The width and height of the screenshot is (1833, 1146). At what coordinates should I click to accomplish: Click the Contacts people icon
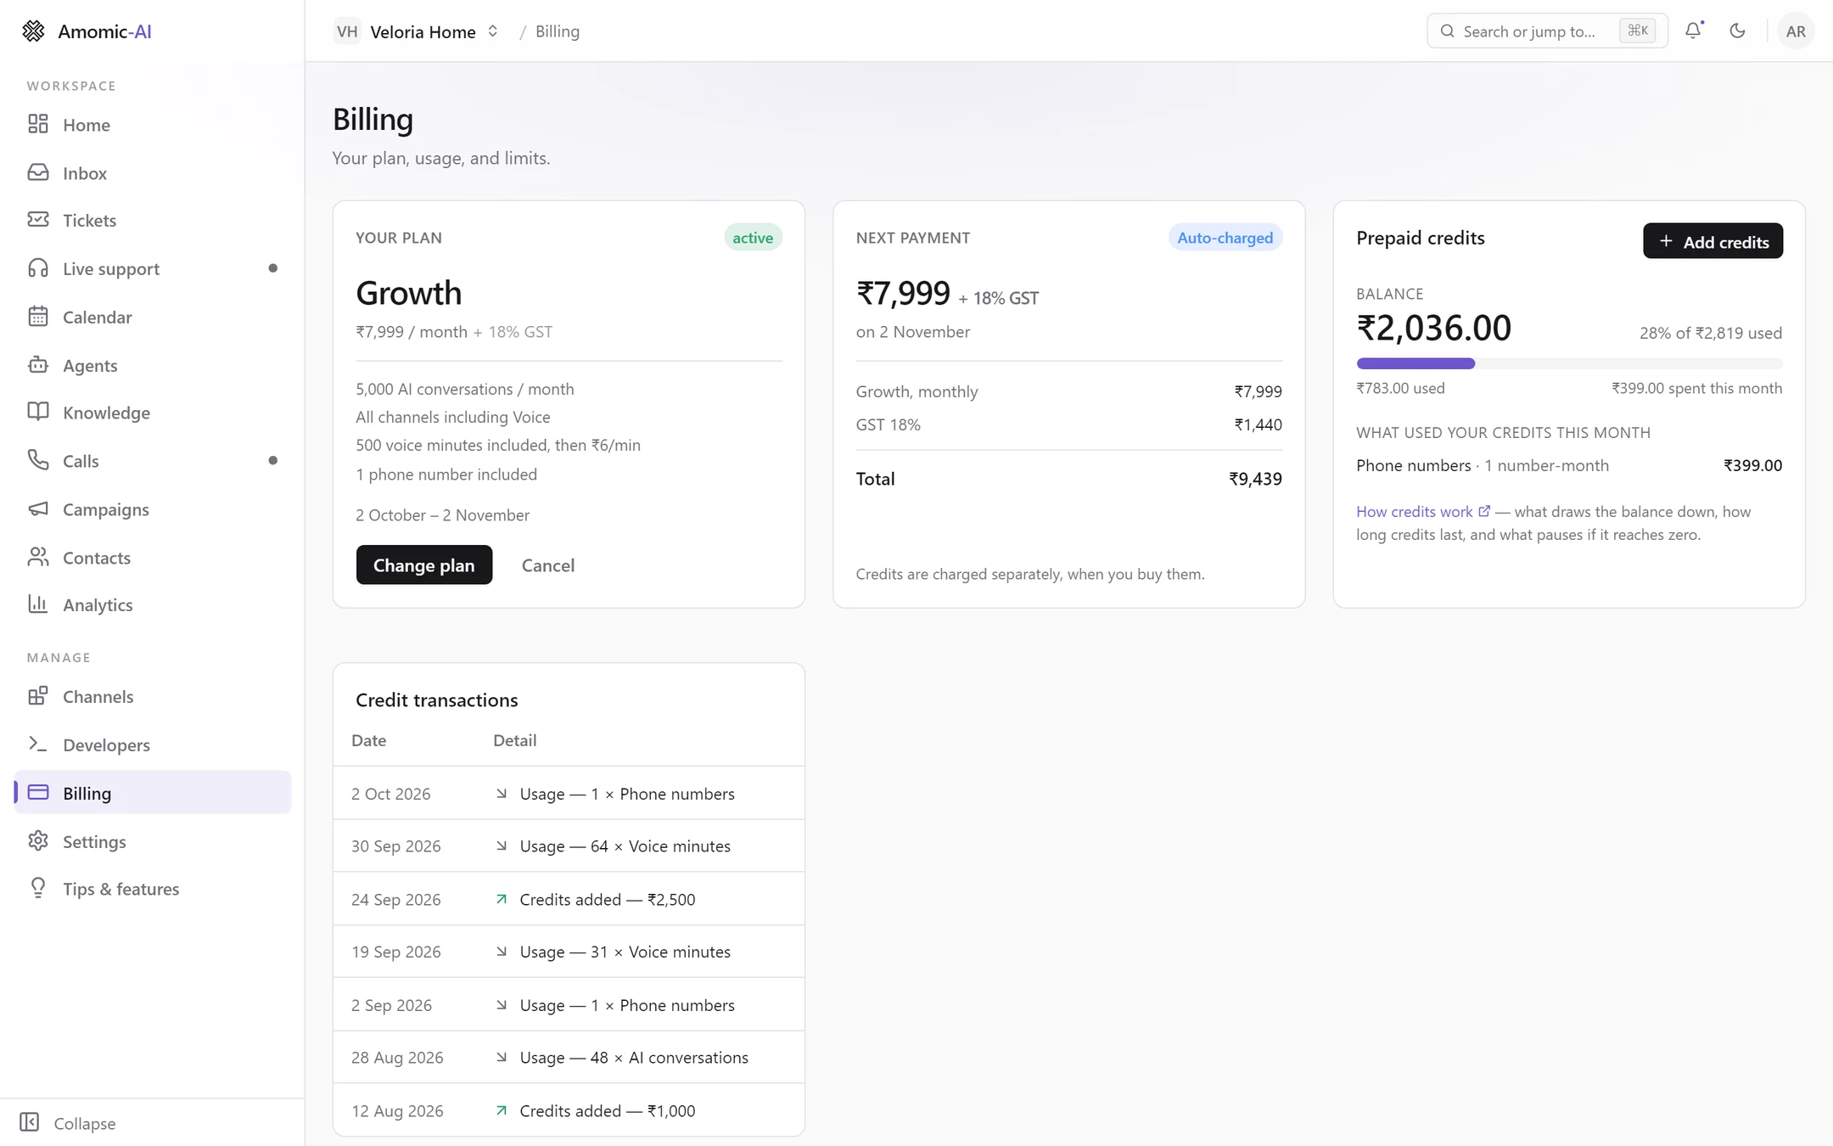[x=38, y=557]
